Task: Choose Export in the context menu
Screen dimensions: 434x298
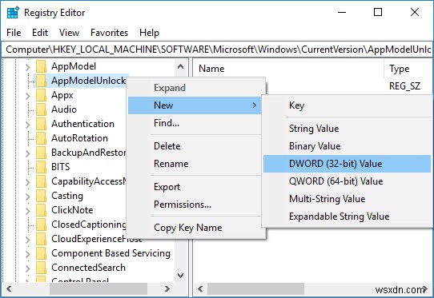Action: point(195,187)
